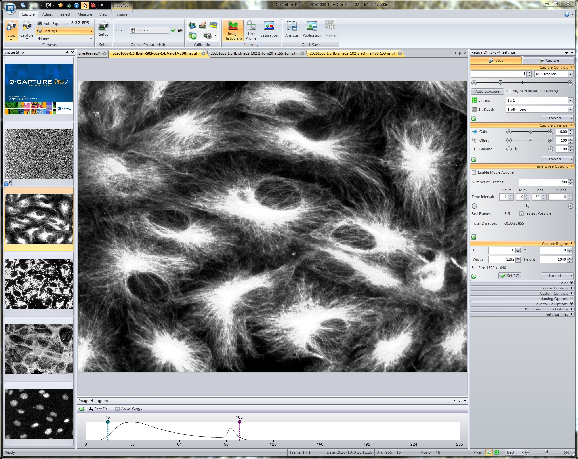This screenshot has height=459, width=578.
Task: Click the Setup camera icon in ribbon
Action: point(104,29)
